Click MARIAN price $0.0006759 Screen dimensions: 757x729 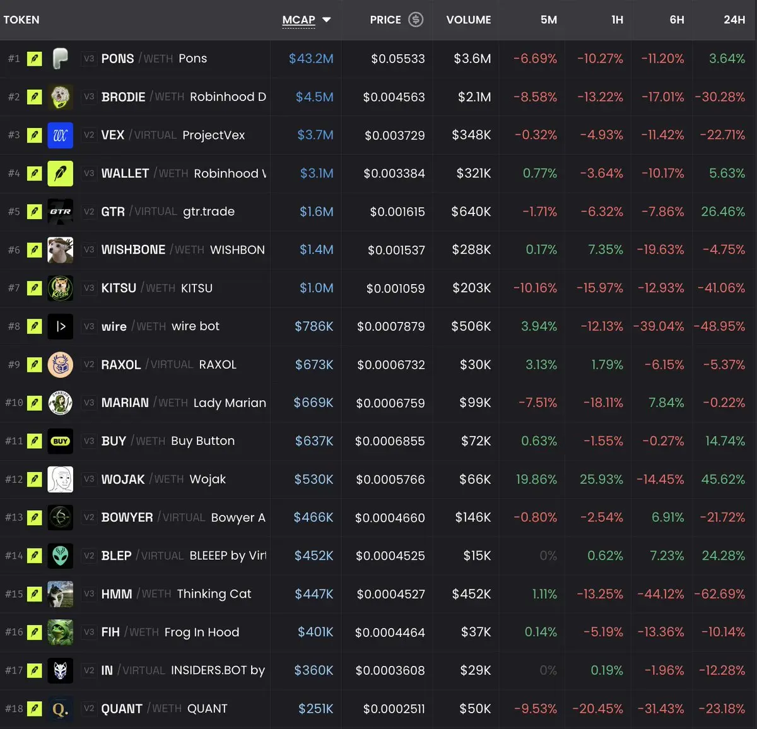click(x=390, y=403)
